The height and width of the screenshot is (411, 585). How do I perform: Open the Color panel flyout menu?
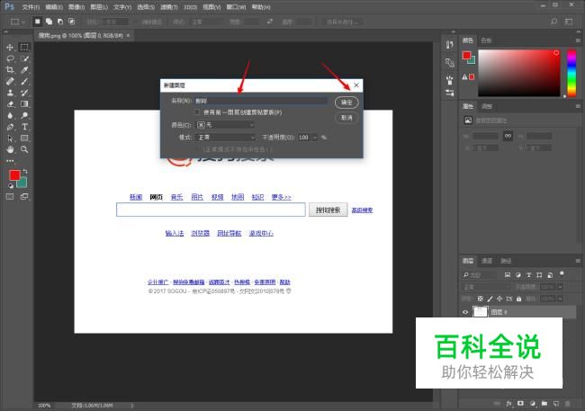[x=578, y=40]
